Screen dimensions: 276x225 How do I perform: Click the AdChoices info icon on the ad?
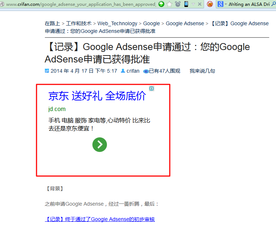click(x=152, y=88)
